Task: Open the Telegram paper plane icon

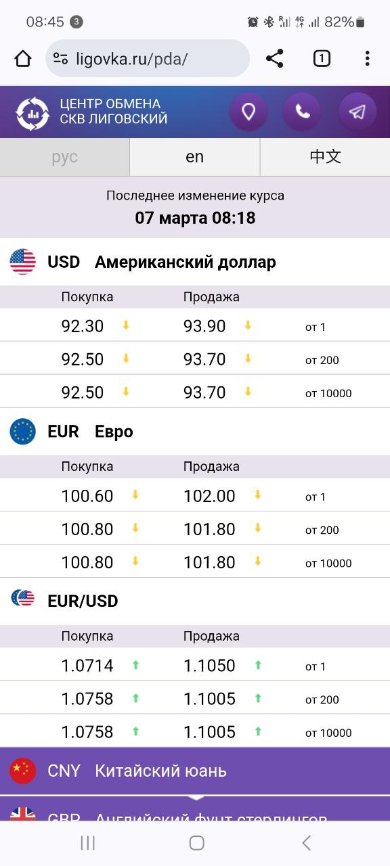Action: coord(357,112)
